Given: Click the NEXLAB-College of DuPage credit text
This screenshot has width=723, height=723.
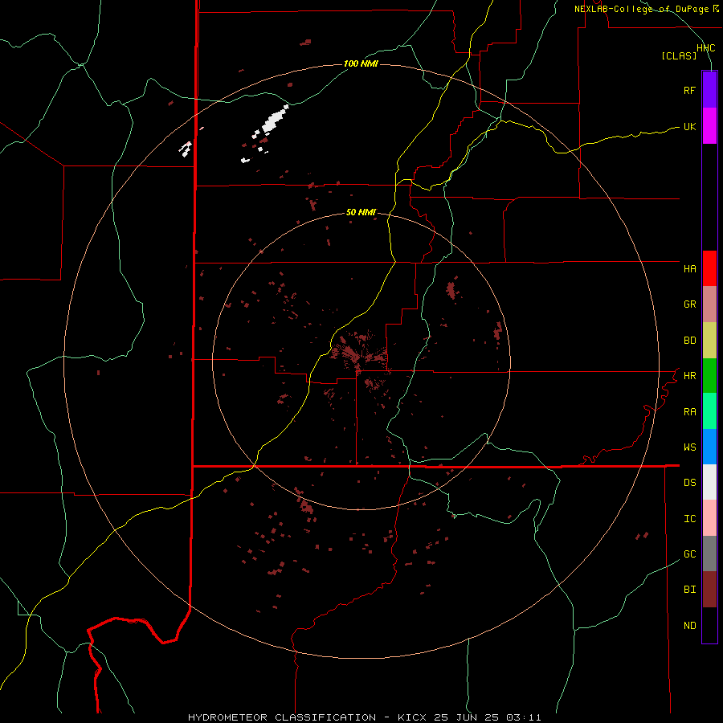Looking at the screenshot, I should click(x=646, y=9).
